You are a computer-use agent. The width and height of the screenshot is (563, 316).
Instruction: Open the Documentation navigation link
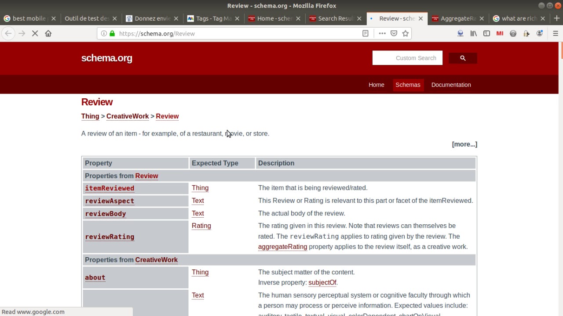click(451, 85)
